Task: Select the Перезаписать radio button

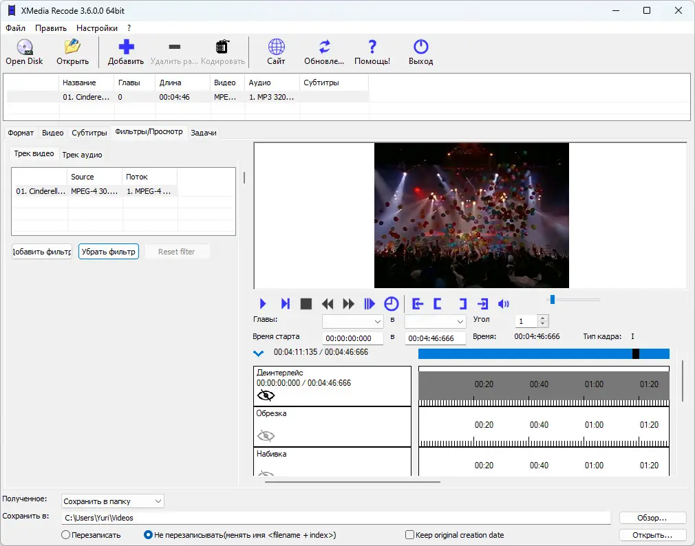Action: 66,535
